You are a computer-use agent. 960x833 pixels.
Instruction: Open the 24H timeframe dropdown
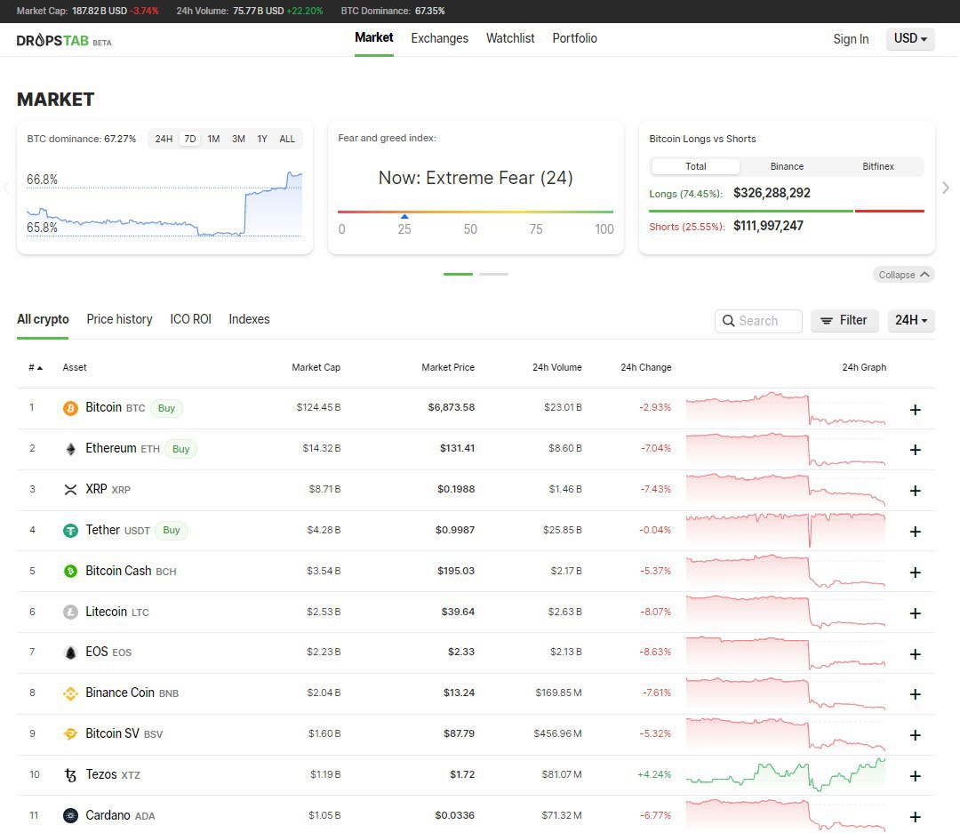tap(910, 321)
